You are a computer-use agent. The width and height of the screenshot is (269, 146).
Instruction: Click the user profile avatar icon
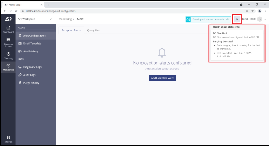(x=259, y=19)
